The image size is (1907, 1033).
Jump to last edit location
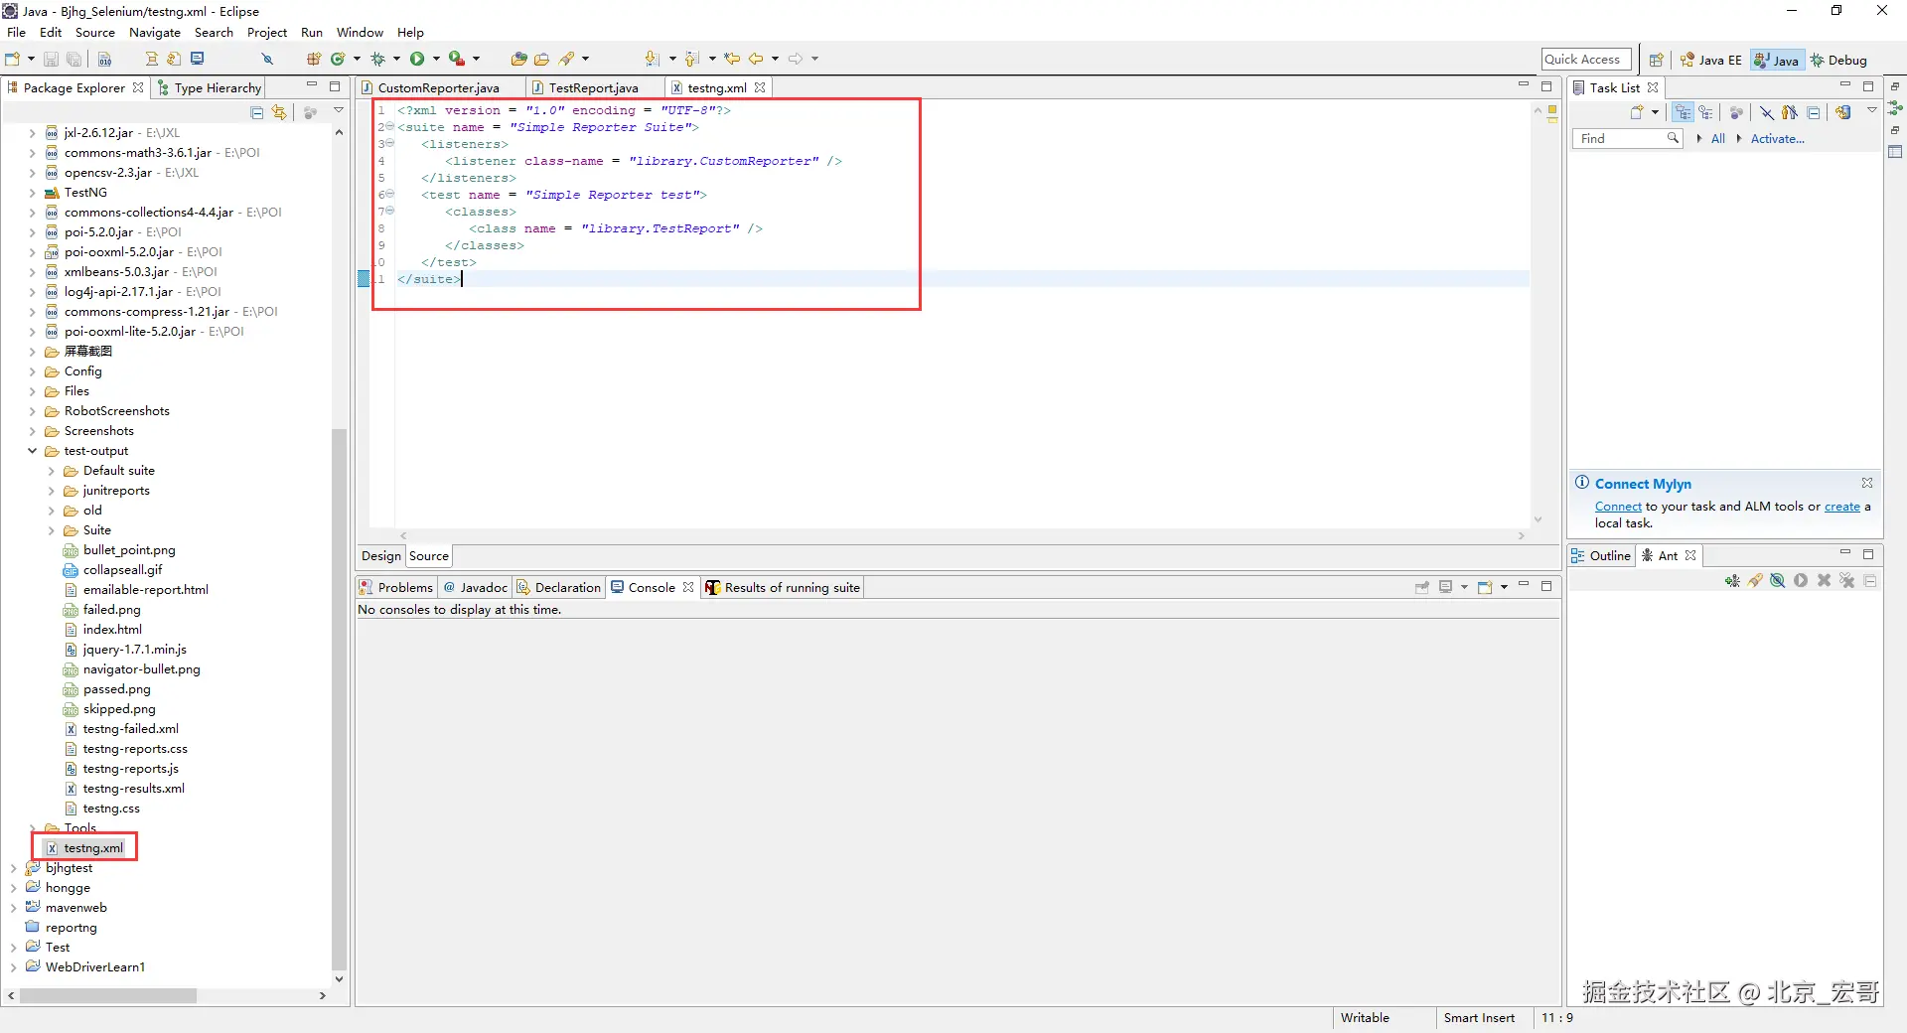(732, 59)
